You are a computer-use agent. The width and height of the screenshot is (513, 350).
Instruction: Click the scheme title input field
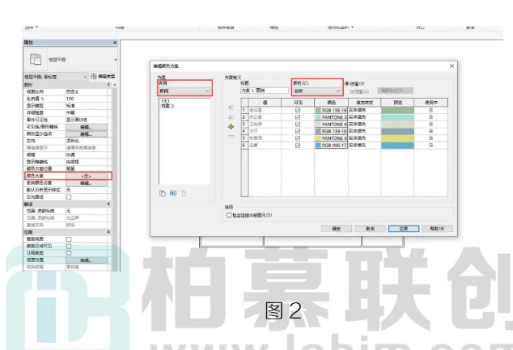point(265,91)
